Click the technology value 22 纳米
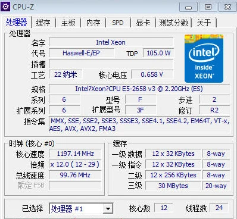 66,74
